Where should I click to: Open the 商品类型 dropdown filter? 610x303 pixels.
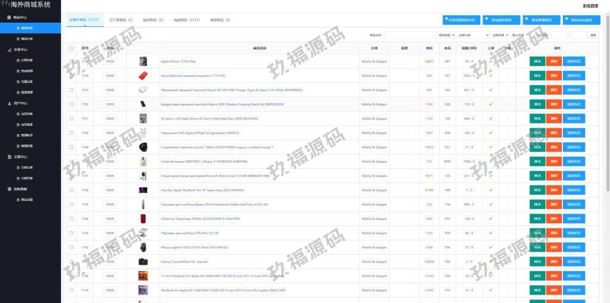pos(446,35)
